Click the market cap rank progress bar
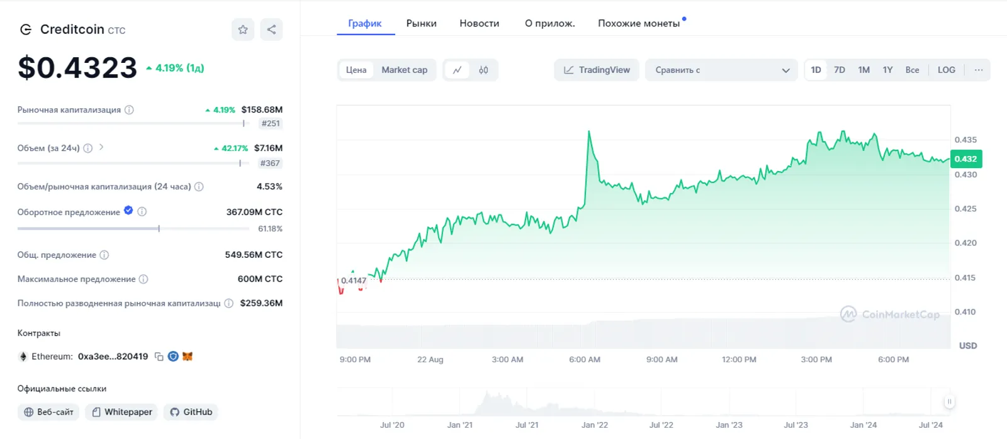The height and width of the screenshot is (439, 1007). click(133, 124)
